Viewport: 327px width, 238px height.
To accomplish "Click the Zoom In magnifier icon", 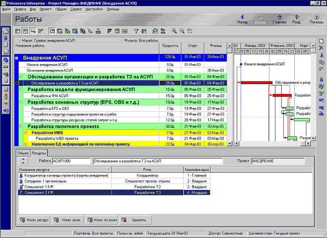I will pyautogui.click(x=174, y=31).
